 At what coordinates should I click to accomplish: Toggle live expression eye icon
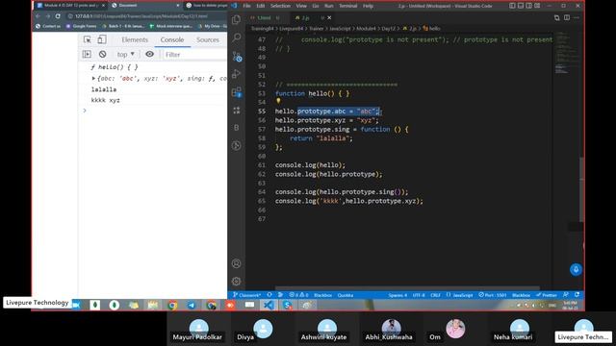[150, 54]
